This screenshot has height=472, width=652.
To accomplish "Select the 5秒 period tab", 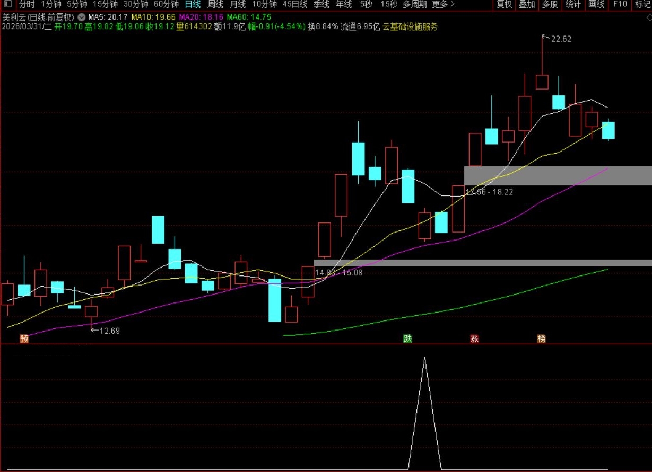I will tap(366, 4).
